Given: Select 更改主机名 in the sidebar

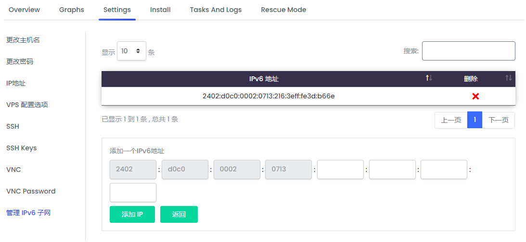Looking at the screenshot, I should tap(23, 40).
